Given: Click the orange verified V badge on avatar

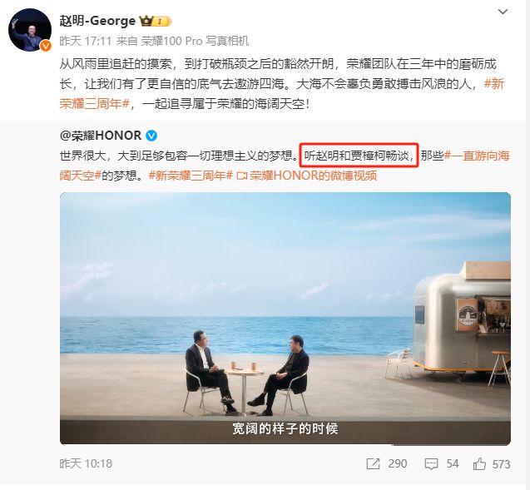Looking at the screenshot, I should (x=45, y=46).
